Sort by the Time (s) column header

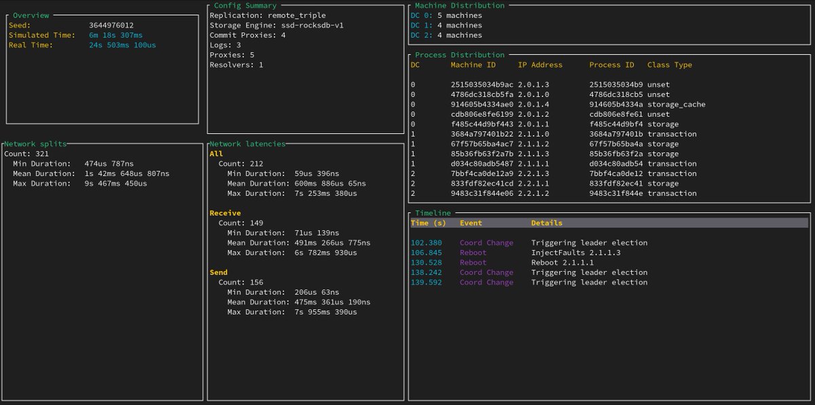click(429, 223)
